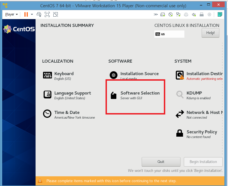The image size is (228, 186).
Task: Click the Security Policy lock icon
Action: pyautogui.click(x=180, y=133)
